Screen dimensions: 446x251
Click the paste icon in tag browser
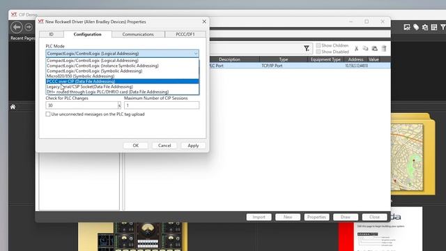pyautogui.click(x=375, y=48)
